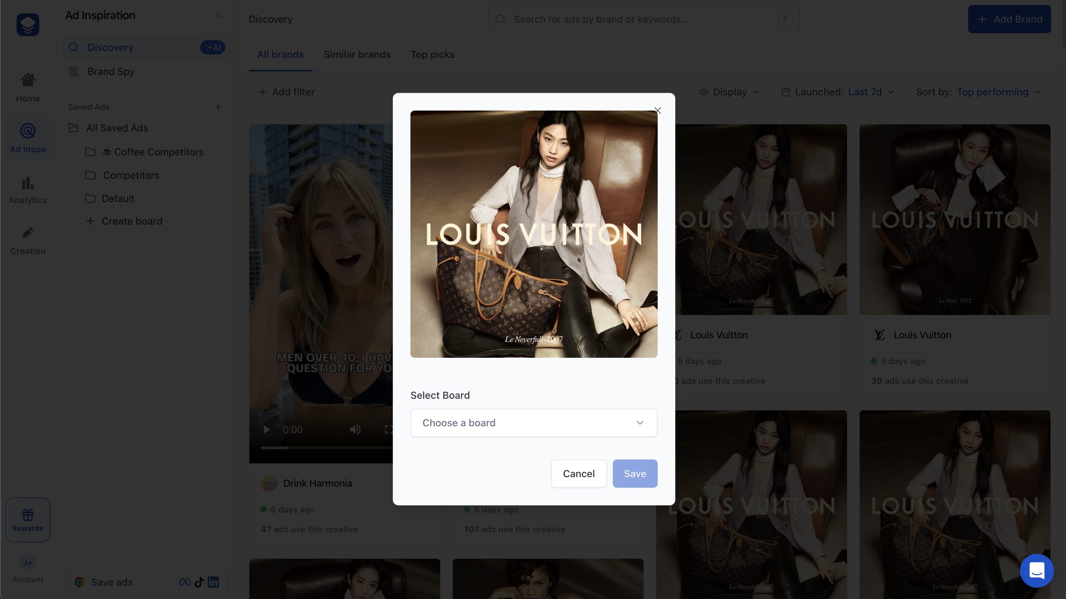Seek on the video progress bar
Image resolution: width=1066 pixels, height=599 pixels.
(x=326, y=448)
